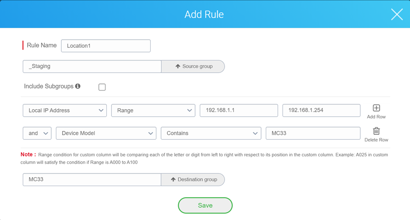
Task: Open the Local IP Address dropdown
Action: point(65,110)
